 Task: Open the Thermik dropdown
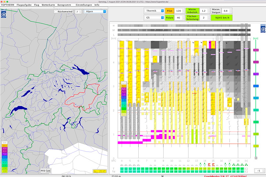pyautogui.click(x=154, y=11)
